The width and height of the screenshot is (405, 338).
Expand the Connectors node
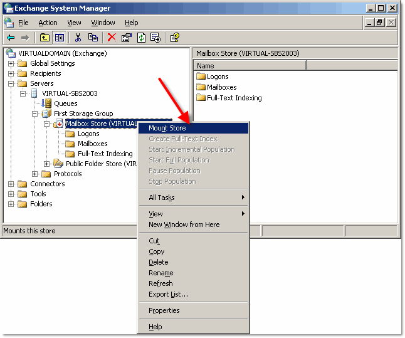click(x=11, y=184)
